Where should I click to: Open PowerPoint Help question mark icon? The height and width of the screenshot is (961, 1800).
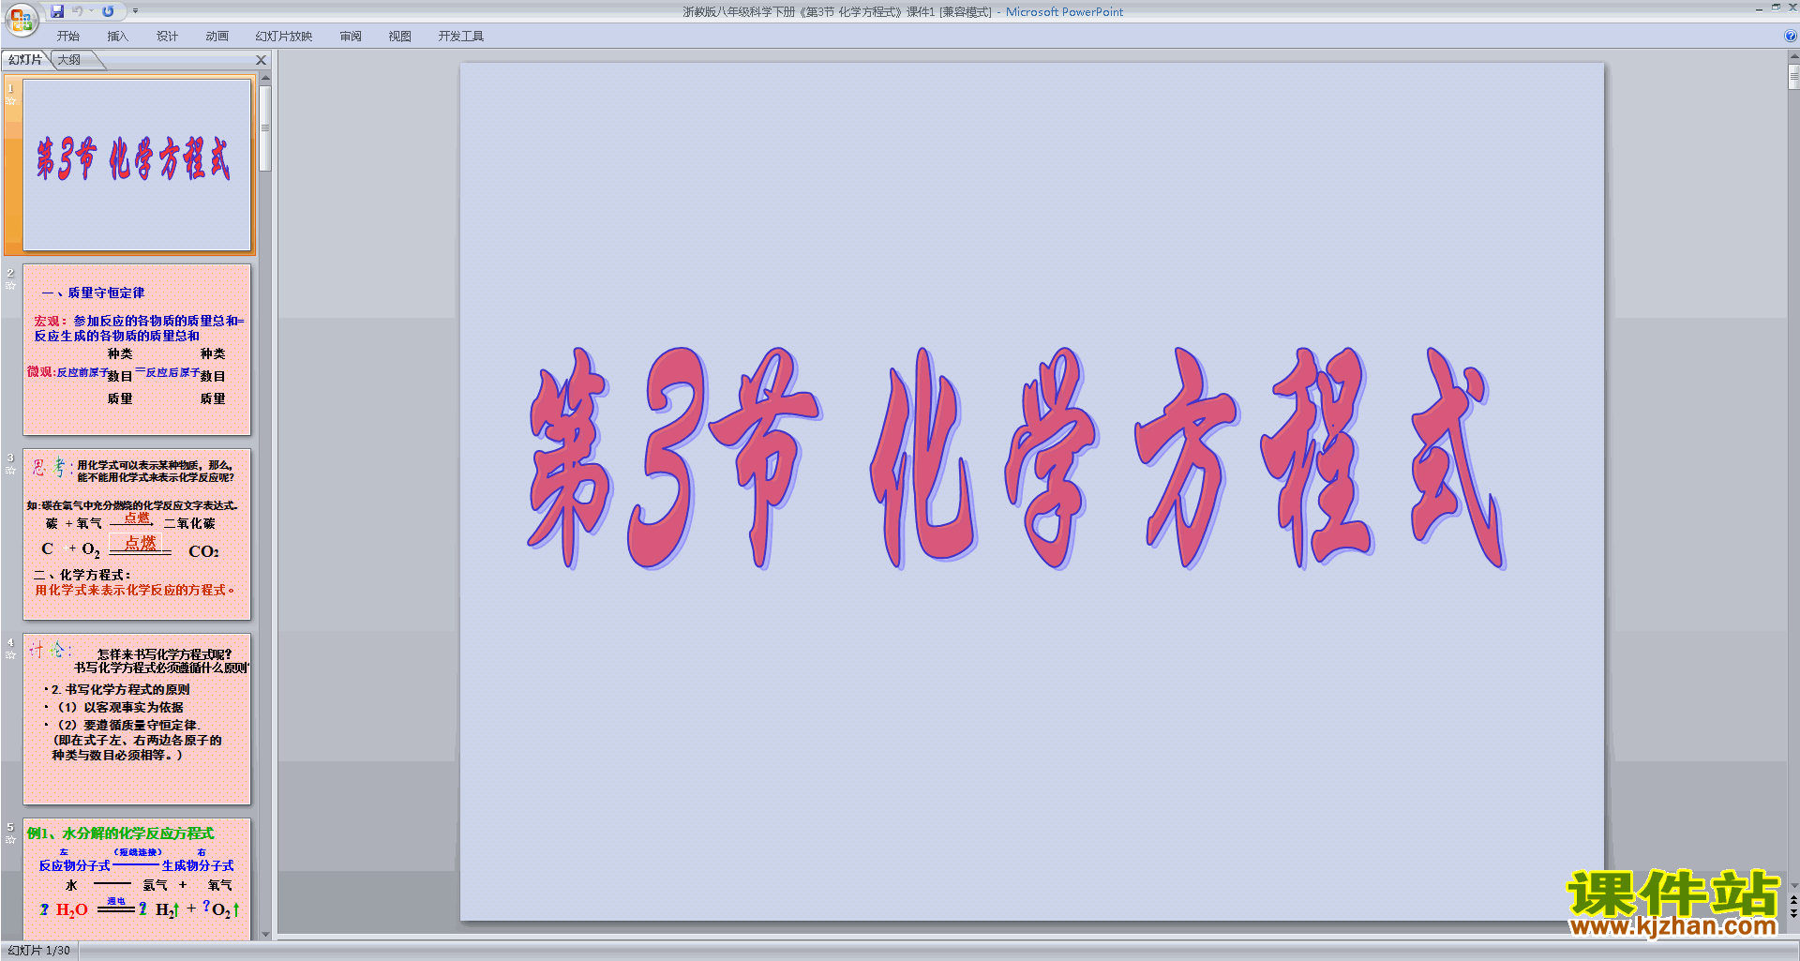point(1791,36)
